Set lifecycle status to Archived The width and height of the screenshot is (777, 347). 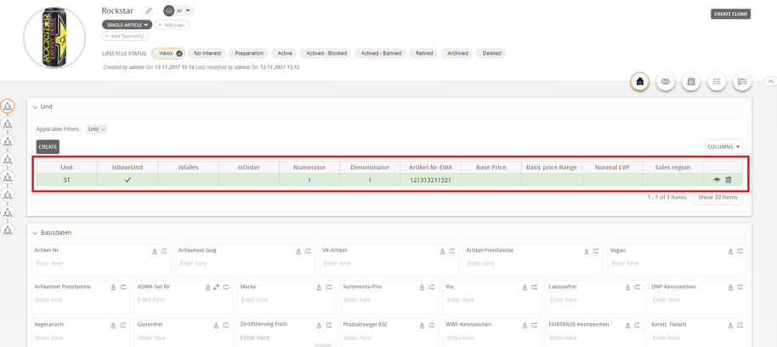(457, 54)
